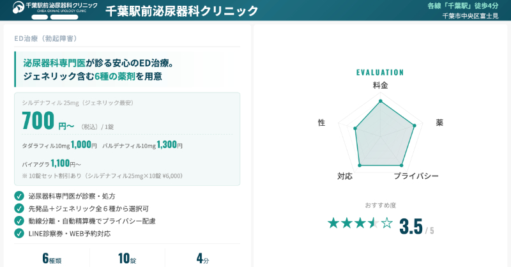
Task: Click checkmark icon beside LINE診察券・WEB予約対応
Action: (x=19, y=233)
